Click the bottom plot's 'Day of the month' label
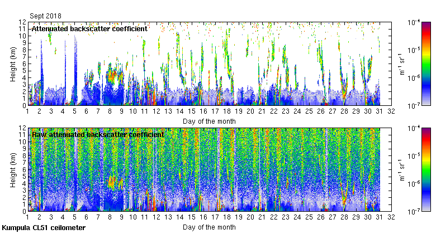The image size is (436, 234). tap(209, 227)
